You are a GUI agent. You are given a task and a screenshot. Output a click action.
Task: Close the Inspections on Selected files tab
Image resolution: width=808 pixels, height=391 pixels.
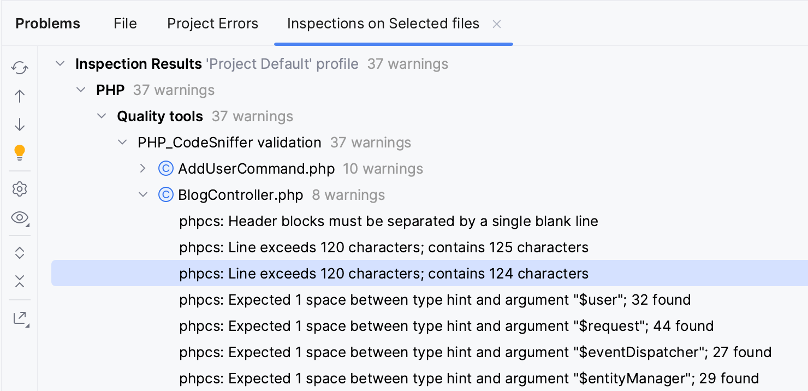point(497,24)
